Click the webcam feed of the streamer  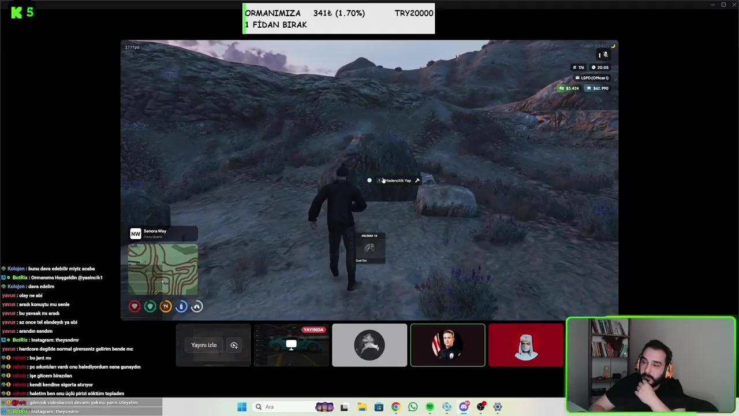pyautogui.click(x=651, y=365)
